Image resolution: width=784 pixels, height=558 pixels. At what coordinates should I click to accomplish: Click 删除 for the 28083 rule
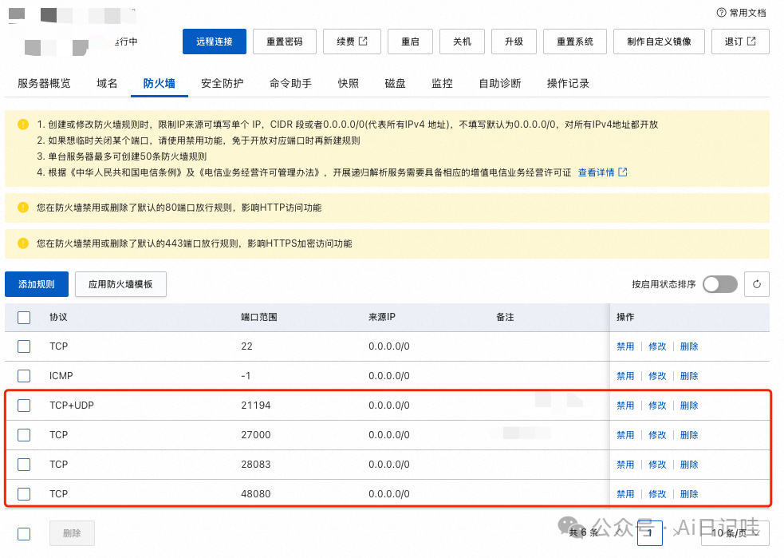click(689, 465)
